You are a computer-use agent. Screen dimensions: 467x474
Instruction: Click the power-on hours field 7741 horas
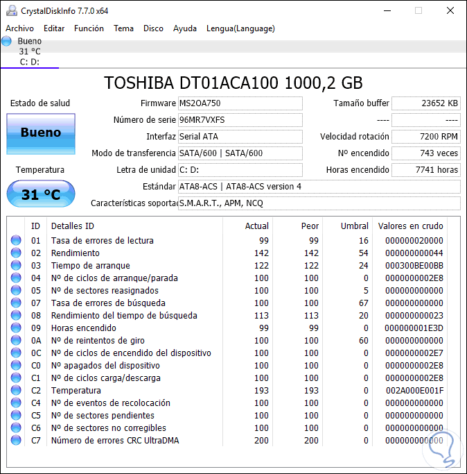426,170
